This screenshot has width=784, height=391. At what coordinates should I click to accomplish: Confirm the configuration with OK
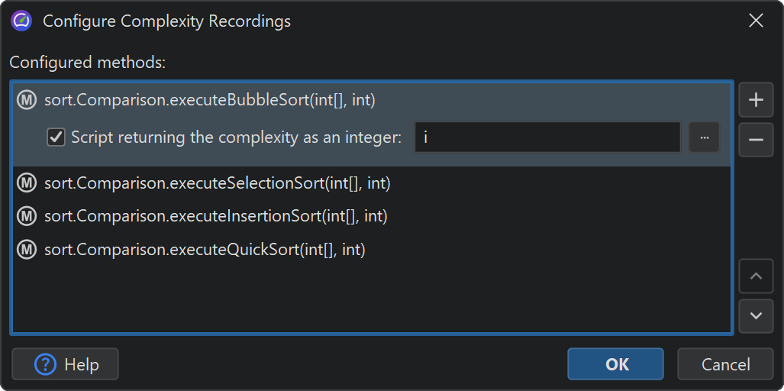(616, 364)
